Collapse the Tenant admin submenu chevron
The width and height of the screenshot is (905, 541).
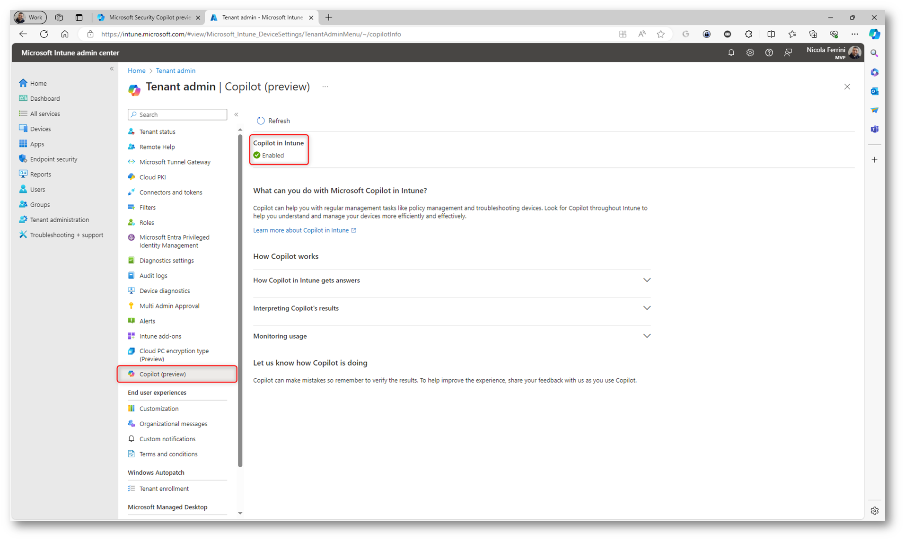tap(236, 114)
